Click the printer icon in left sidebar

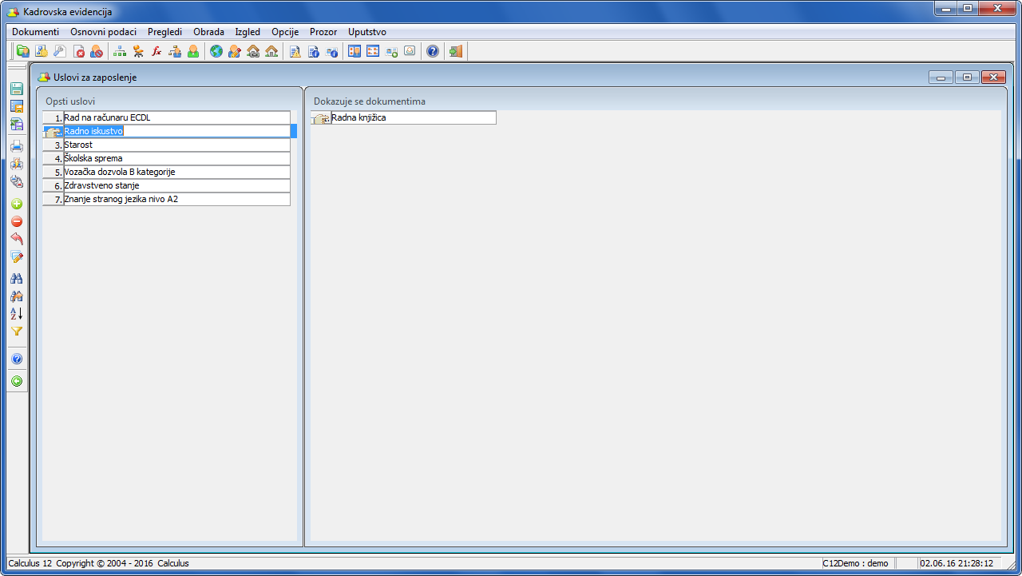(17, 146)
